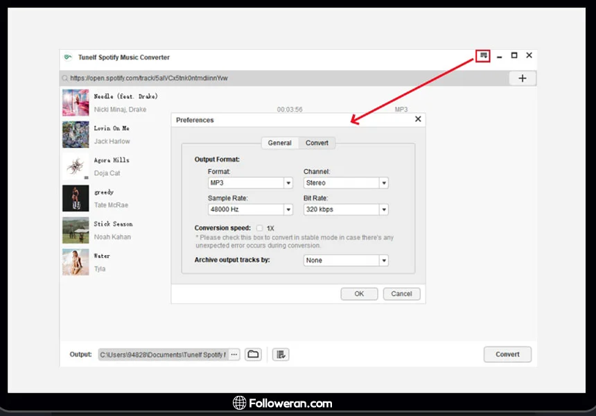Select the Convert tab in Preferences
This screenshot has height=416, width=596.
317,143
